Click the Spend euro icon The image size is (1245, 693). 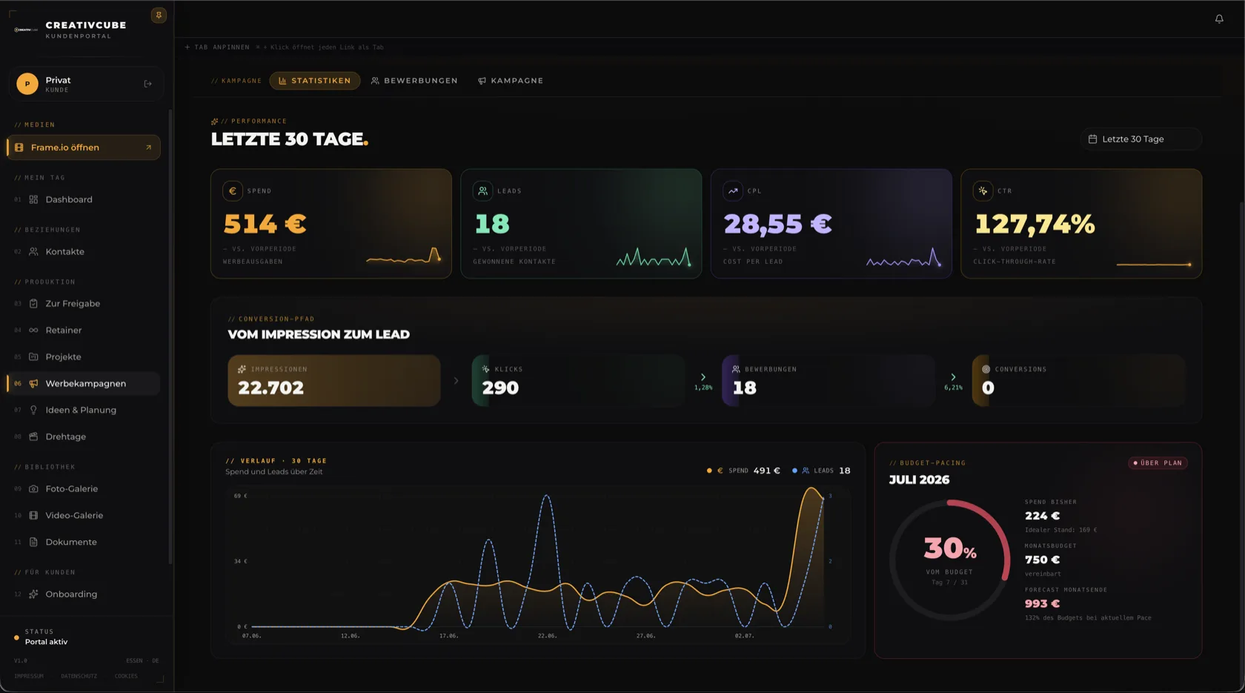233,190
